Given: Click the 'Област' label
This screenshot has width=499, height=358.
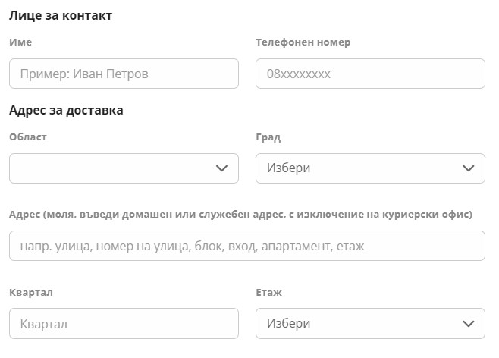Looking at the screenshot, I should [28, 137].
